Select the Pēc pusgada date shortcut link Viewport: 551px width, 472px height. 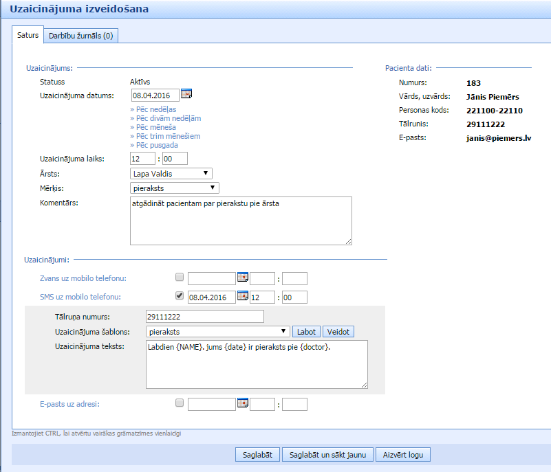click(154, 145)
